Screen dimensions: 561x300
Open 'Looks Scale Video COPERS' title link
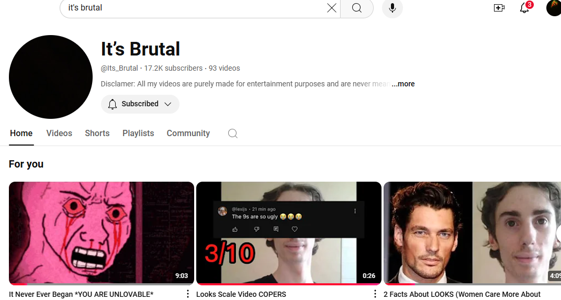(241, 294)
